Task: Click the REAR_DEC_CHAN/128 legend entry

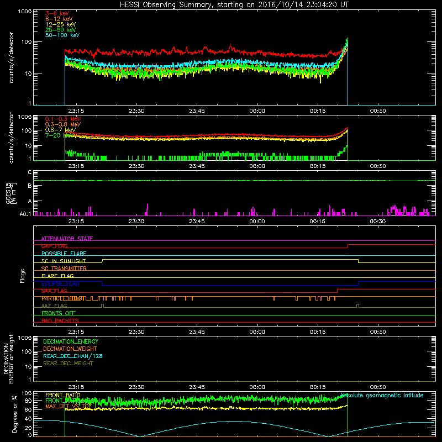Action: click(73, 356)
